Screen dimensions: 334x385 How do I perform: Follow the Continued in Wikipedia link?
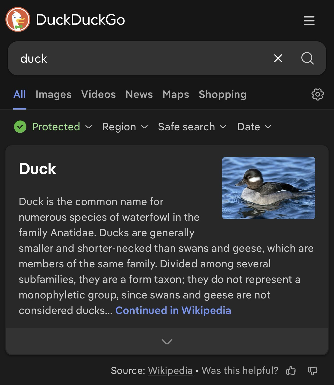click(173, 310)
